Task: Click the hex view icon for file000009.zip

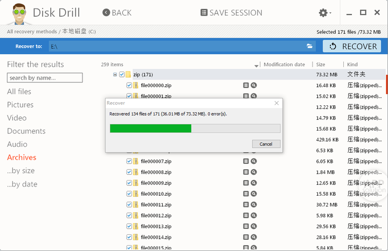Action: (x=246, y=183)
